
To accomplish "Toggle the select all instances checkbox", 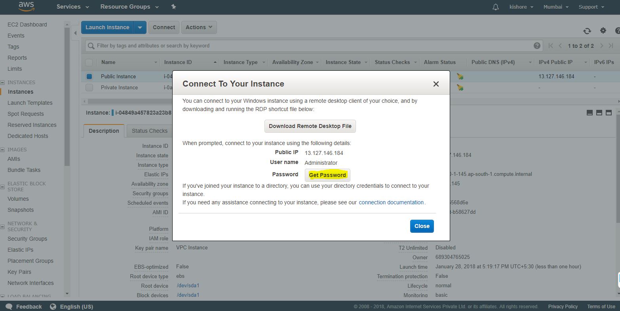I will 89,62.
